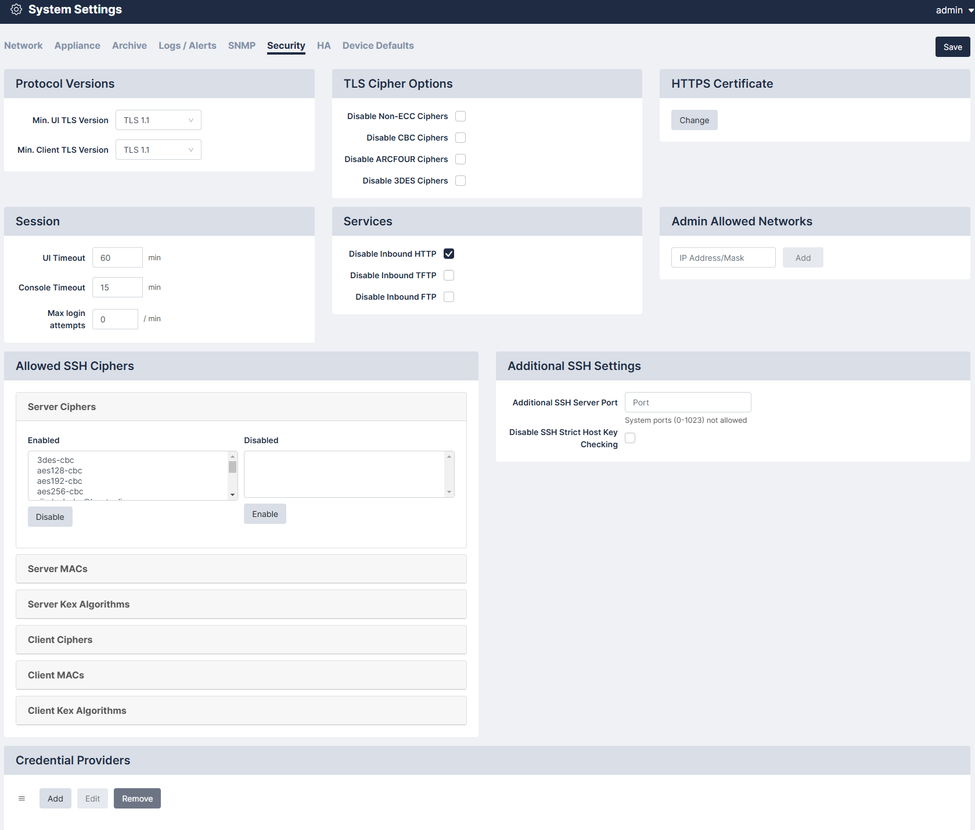This screenshot has width=975, height=830.
Task: Click the hamburger icon in Credential Providers
Action: coord(21,799)
